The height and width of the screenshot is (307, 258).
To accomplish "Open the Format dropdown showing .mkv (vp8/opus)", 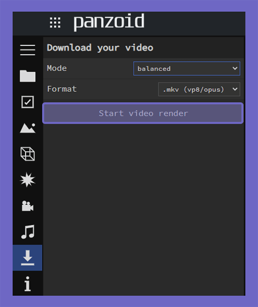I will (199, 89).
